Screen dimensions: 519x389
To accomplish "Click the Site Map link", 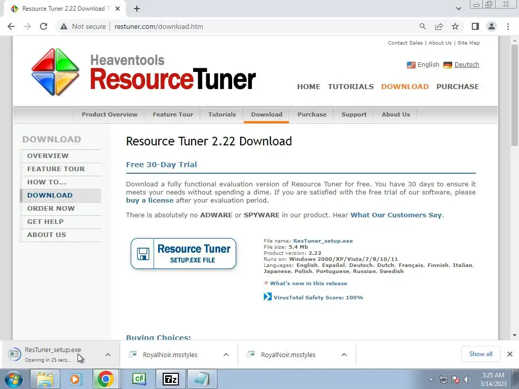I will click(468, 43).
